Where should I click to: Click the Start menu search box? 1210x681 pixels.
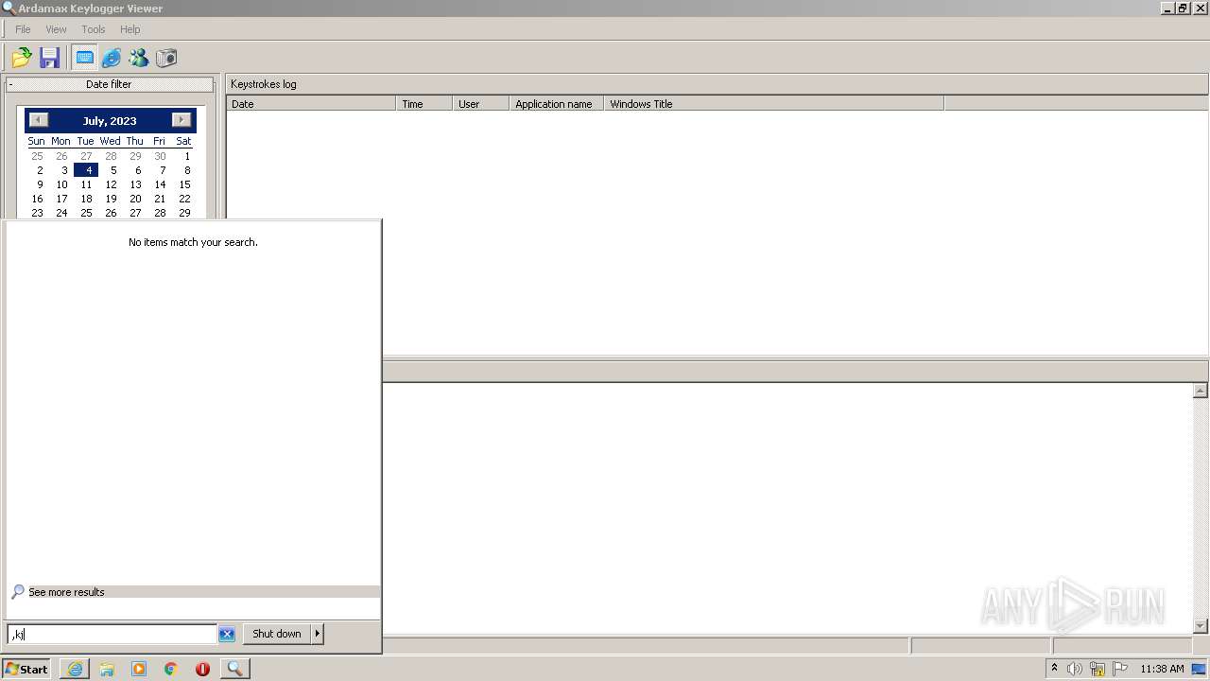pyautogui.click(x=112, y=634)
